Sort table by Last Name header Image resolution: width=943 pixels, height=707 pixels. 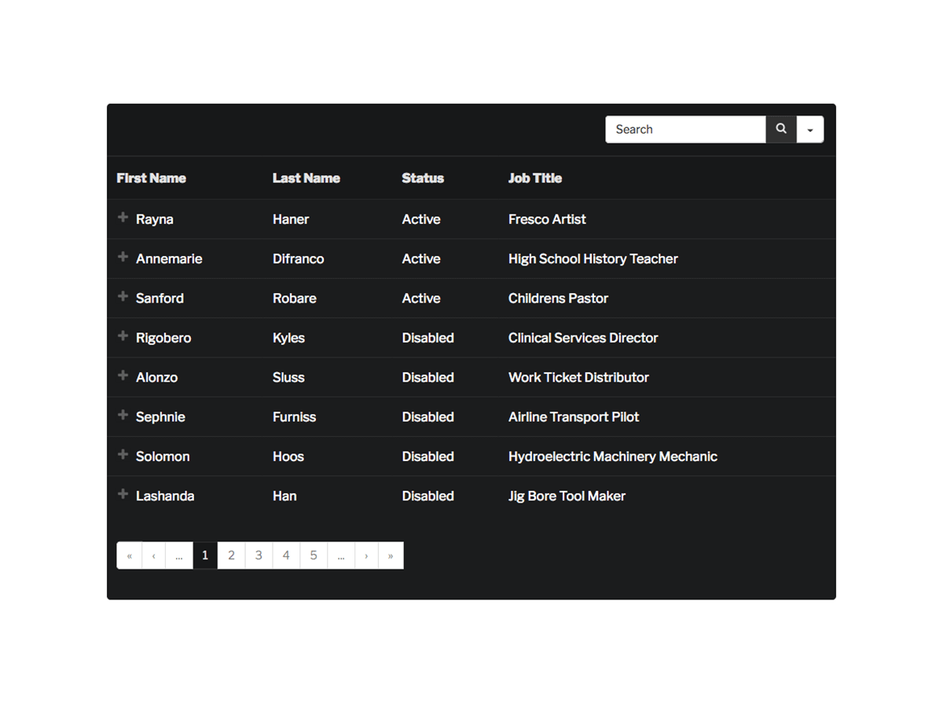pos(306,178)
